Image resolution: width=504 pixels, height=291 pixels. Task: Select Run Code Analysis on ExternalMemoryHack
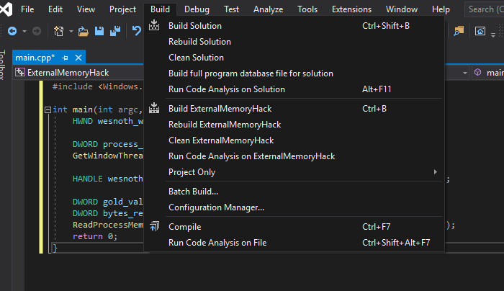[x=294, y=156]
